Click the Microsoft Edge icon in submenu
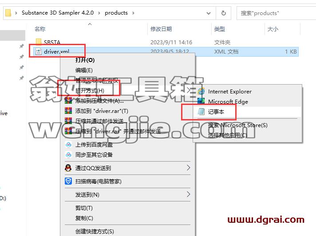The width and height of the screenshot is (316, 236). coord(201,101)
